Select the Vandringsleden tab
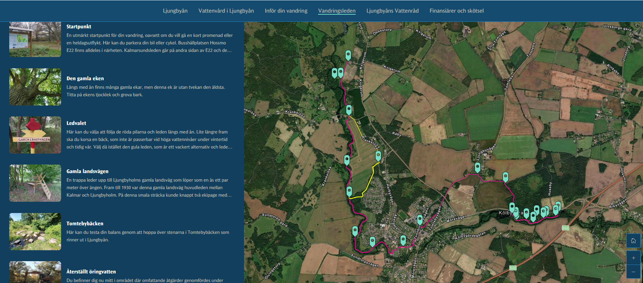 click(337, 11)
